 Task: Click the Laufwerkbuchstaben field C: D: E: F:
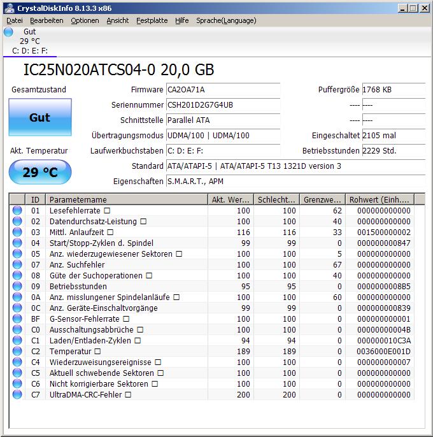(223, 151)
